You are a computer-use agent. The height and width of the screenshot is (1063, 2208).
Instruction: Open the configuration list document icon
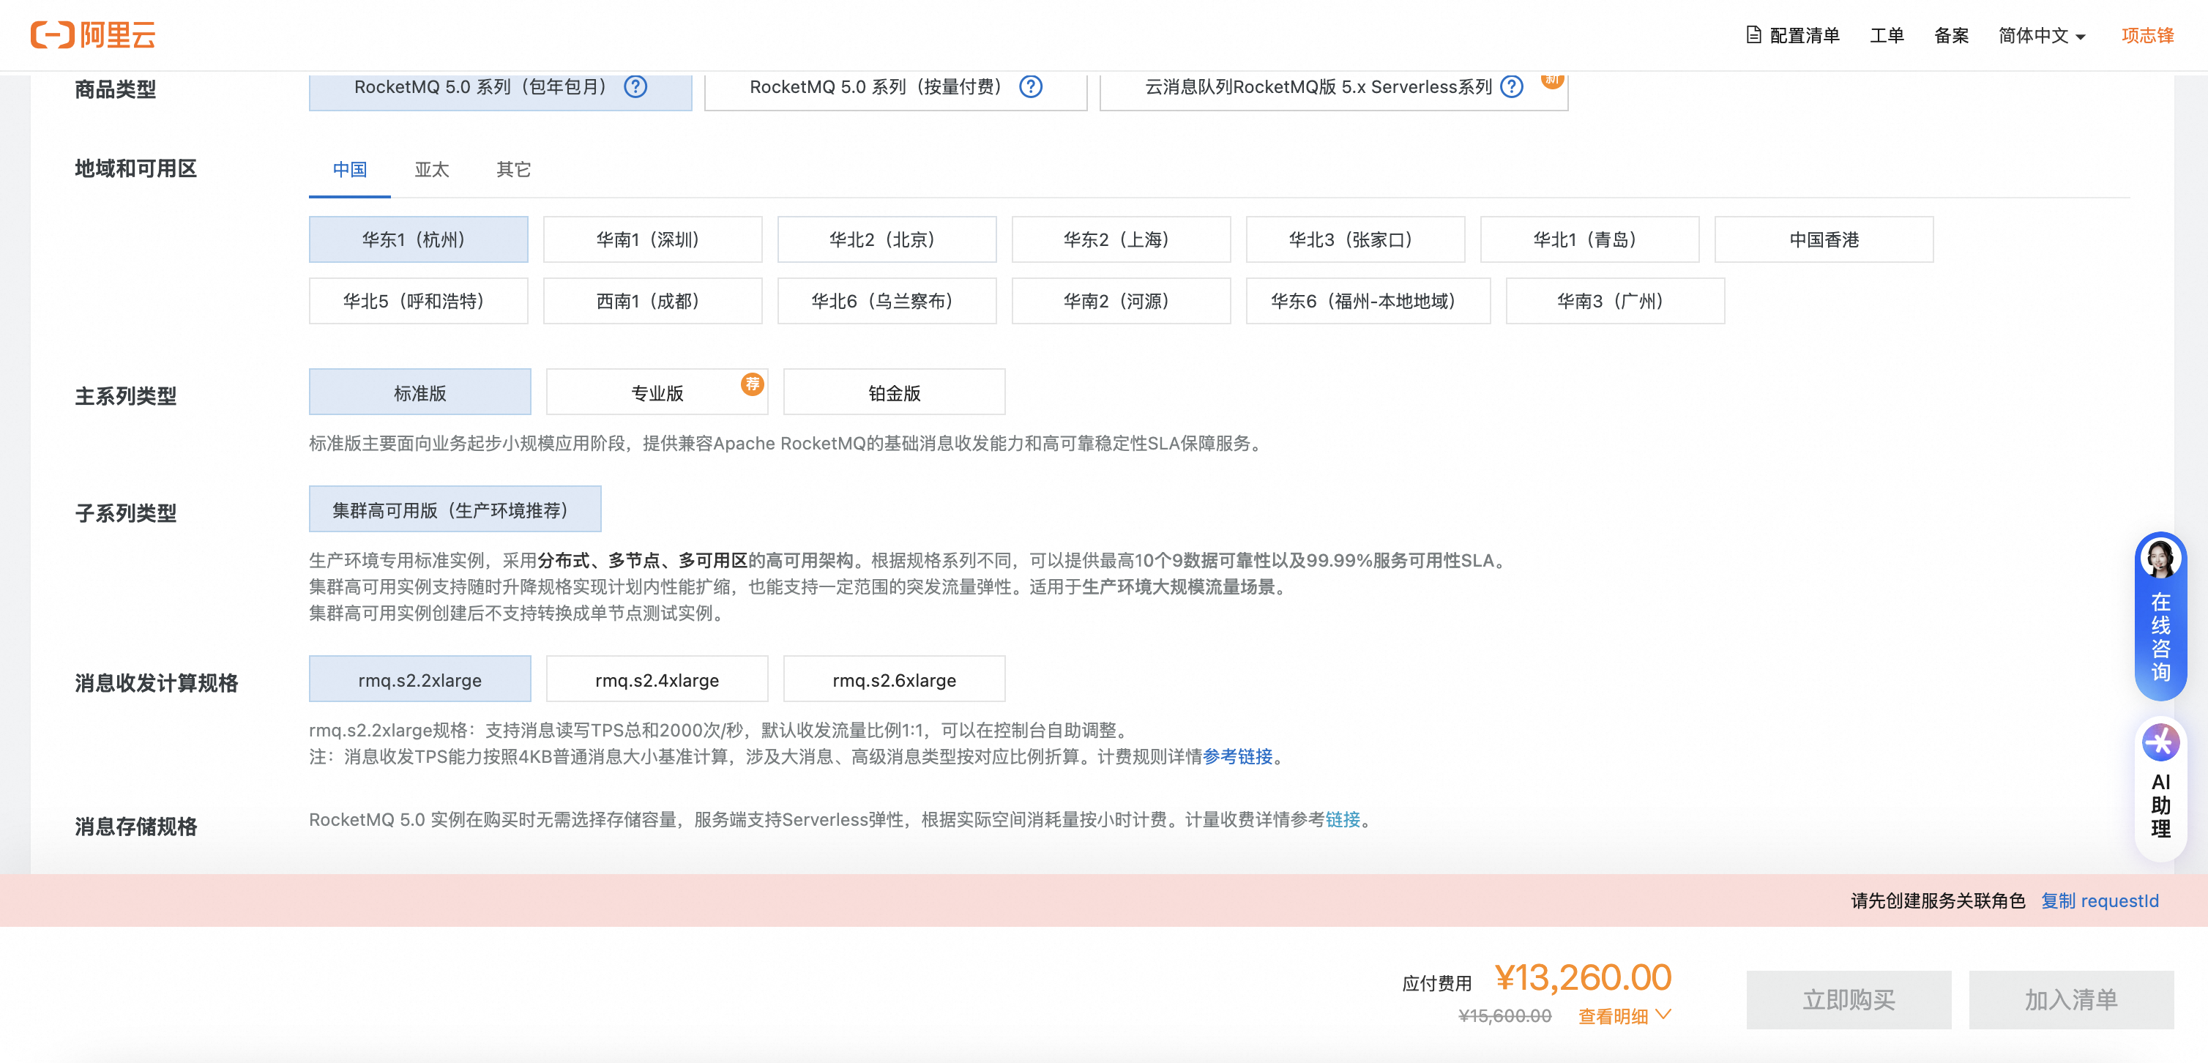1753,35
